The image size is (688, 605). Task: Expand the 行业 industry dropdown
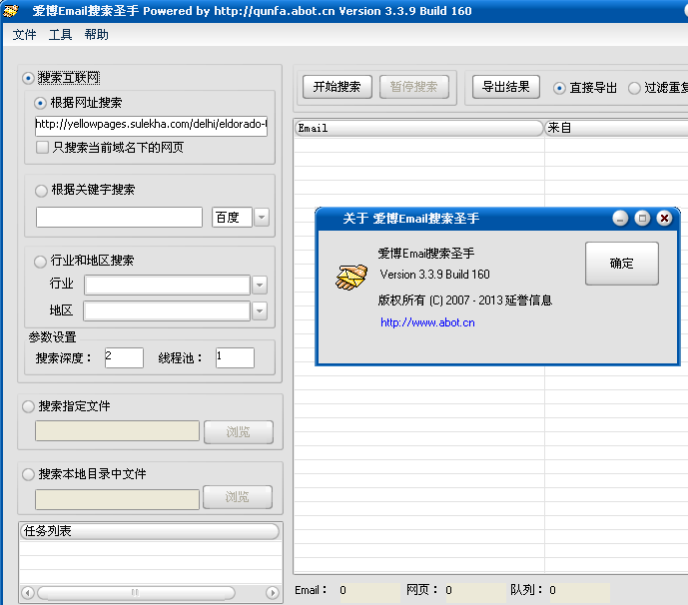(260, 285)
